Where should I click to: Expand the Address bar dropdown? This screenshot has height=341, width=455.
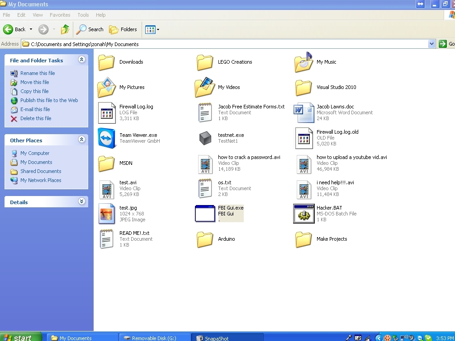point(431,44)
